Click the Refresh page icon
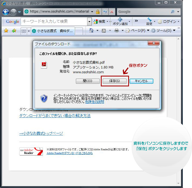This screenshot has width=192, height=188. (x=105, y=12)
